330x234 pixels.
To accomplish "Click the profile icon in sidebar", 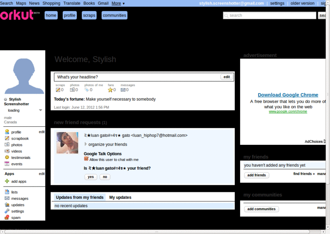I will pyautogui.click(x=7, y=132).
